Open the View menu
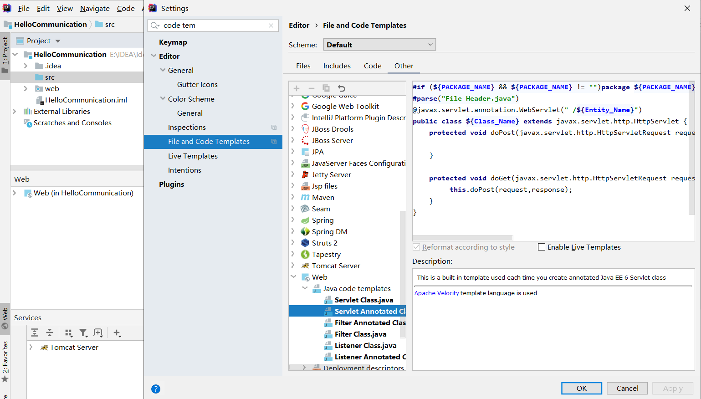 click(x=65, y=8)
